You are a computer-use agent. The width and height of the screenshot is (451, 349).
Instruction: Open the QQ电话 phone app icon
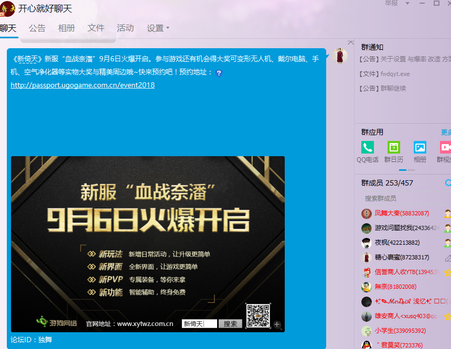[x=367, y=147]
